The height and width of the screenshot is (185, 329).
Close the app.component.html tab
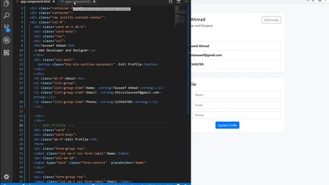tap(53, 2)
